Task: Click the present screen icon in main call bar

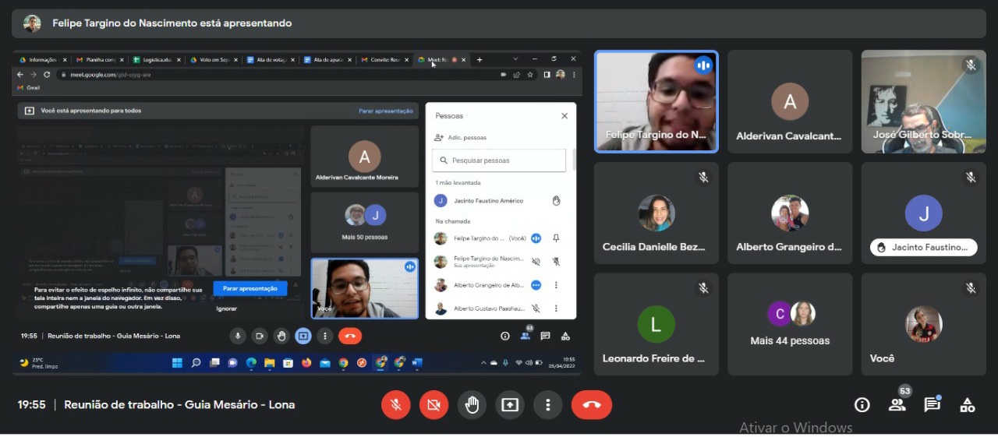Action: pos(510,405)
